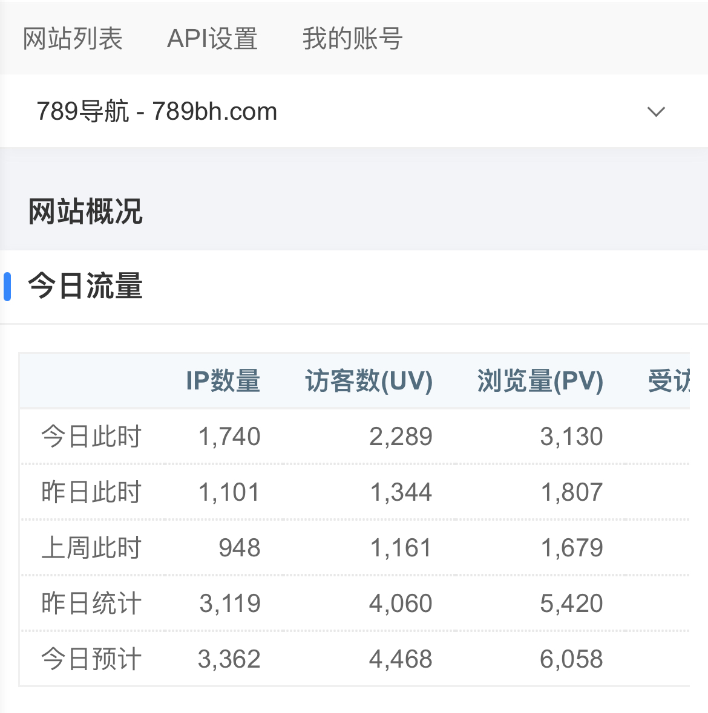Click the 今日流量 section title
The height and width of the screenshot is (713, 708).
click(85, 286)
